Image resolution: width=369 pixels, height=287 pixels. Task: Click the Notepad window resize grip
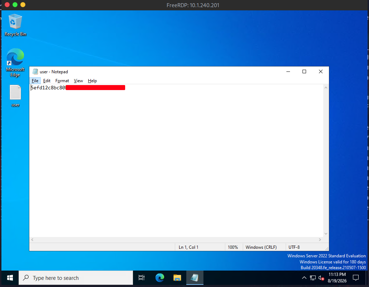point(327,249)
